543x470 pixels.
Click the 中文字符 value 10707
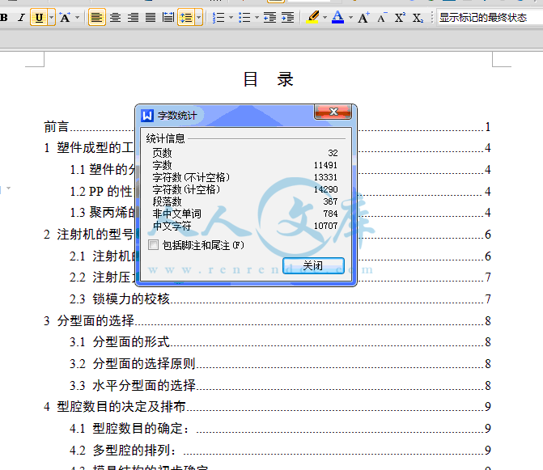(x=325, y=226)
